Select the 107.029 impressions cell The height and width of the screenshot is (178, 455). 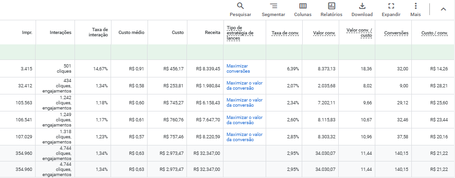point(24,136)
